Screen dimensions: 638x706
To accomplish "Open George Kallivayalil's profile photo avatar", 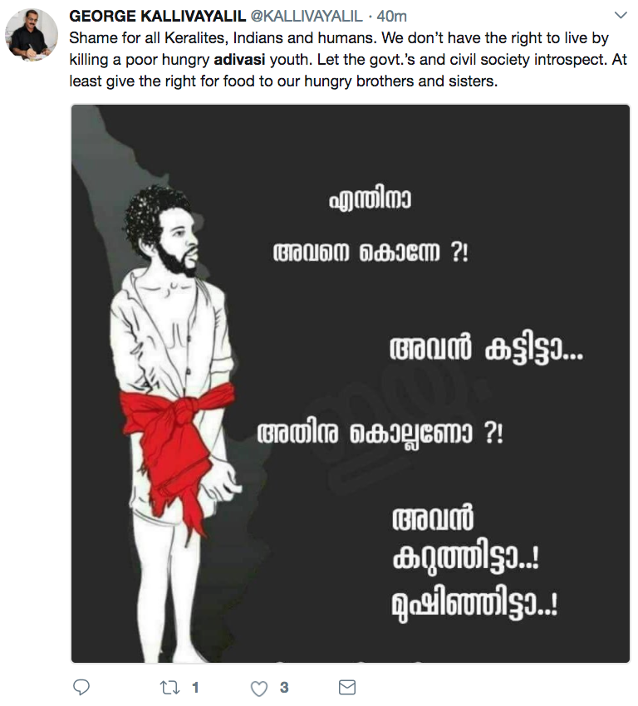I will coord(32,35).
